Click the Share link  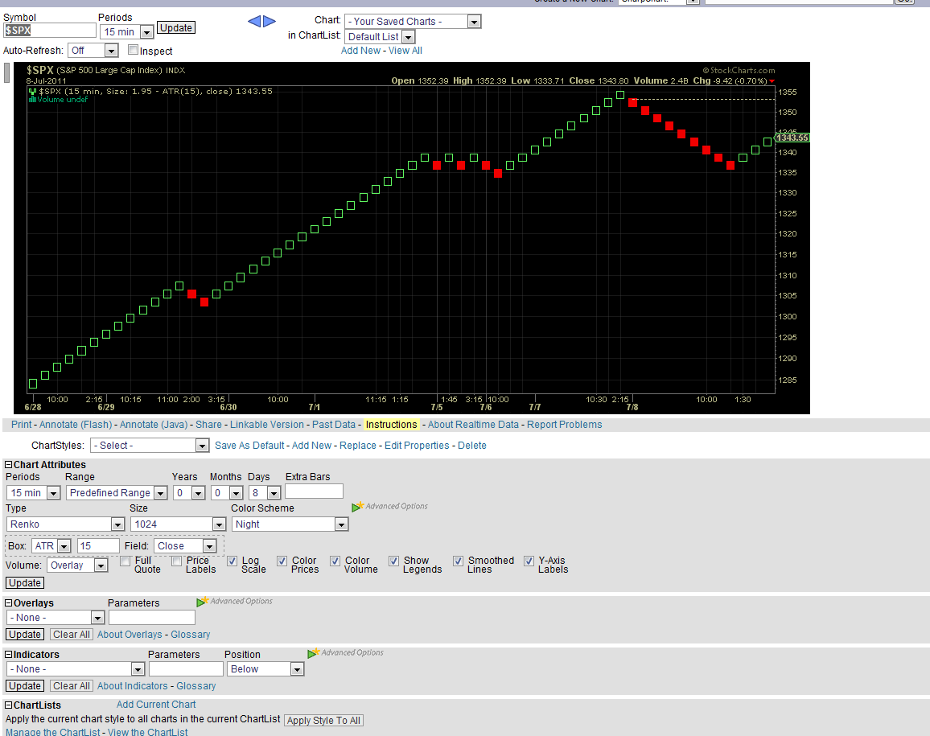(209, 425)
